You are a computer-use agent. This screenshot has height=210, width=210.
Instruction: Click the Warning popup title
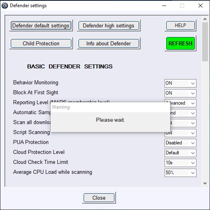[61, 107]
